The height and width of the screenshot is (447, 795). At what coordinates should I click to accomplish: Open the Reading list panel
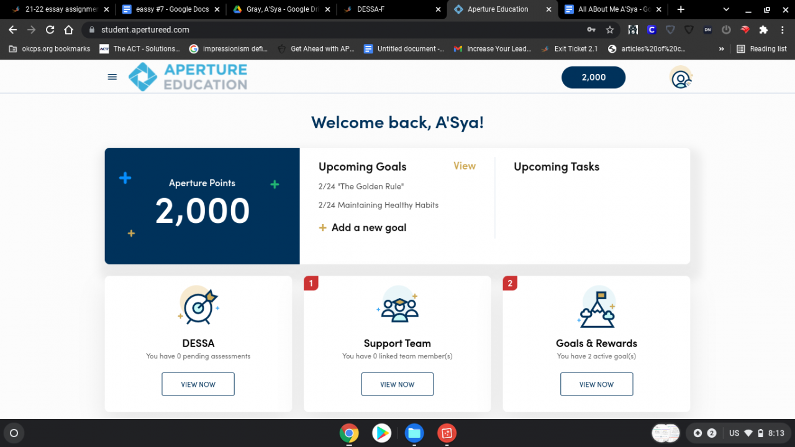click(761, 48)
